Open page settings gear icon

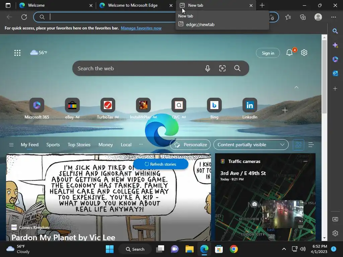304,53
